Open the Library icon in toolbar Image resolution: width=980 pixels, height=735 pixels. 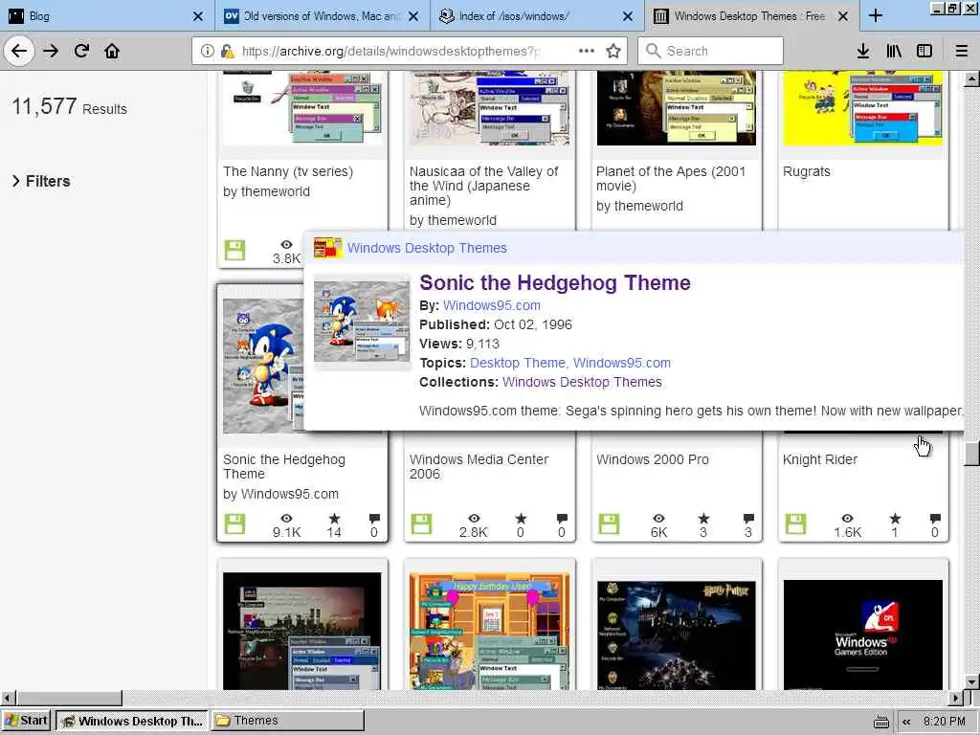pos(894,52)
